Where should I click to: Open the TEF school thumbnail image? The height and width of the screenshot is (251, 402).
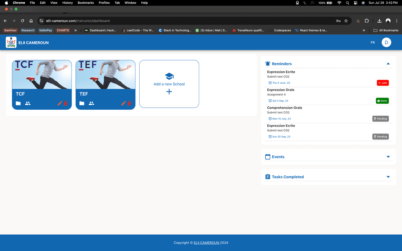pos(105,75)
